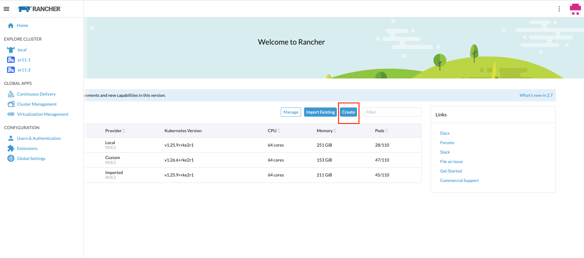Click the 153 GiB memory value
This screenshot has width=584, height=258.
324,160
